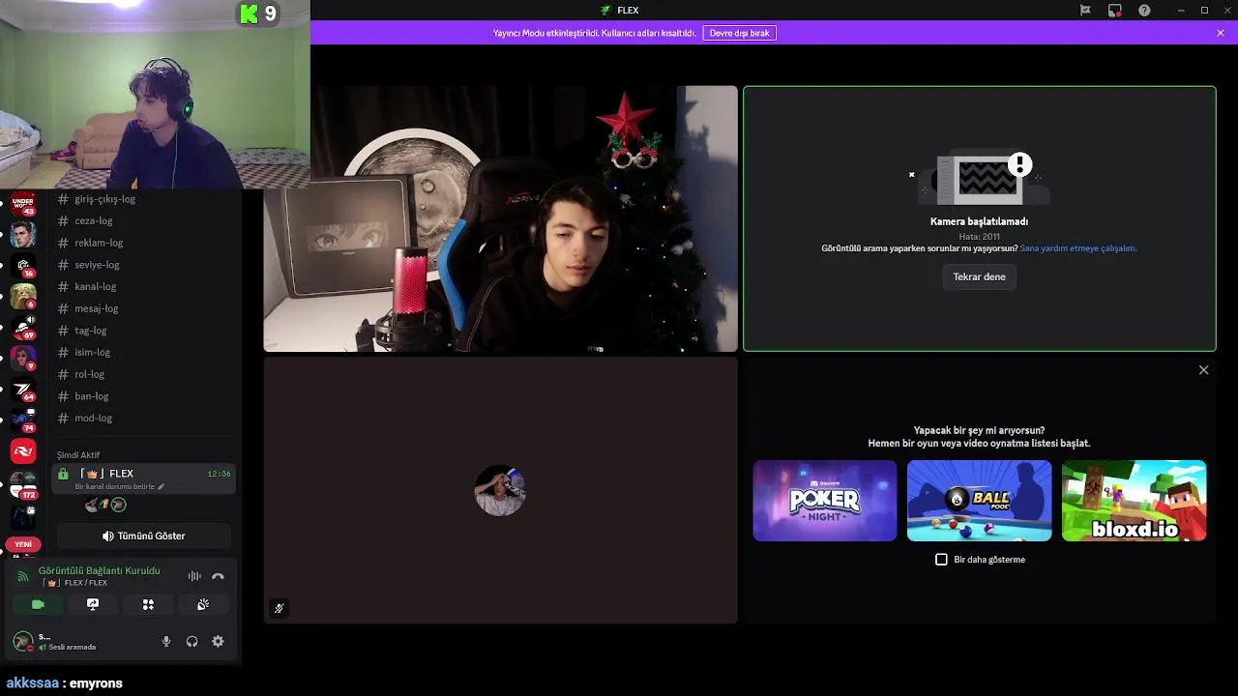Close the activity suggestions panel

(x=1203, y=370)
